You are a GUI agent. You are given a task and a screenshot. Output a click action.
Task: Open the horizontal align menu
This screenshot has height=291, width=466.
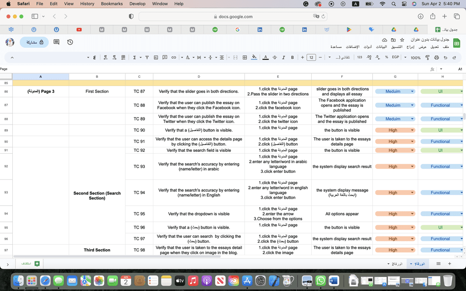click(222, 57)
